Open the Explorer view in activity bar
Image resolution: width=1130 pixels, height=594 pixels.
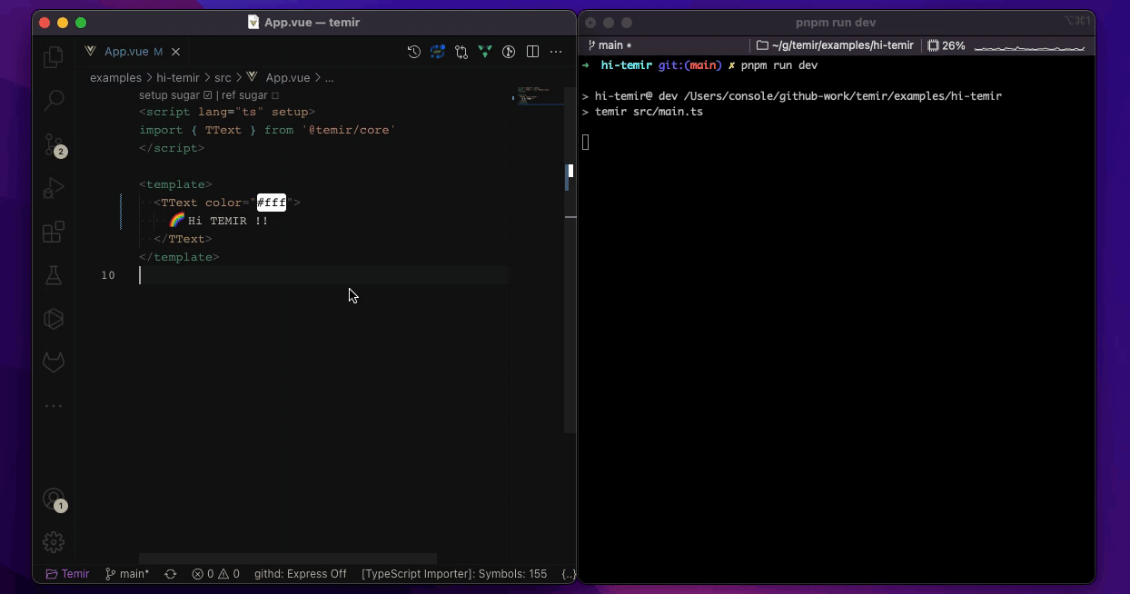[54, 56]
